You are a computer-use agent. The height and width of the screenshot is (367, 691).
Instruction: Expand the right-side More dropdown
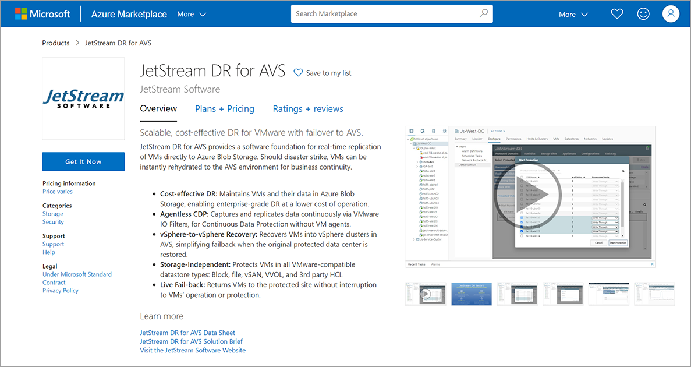(573, 14)
